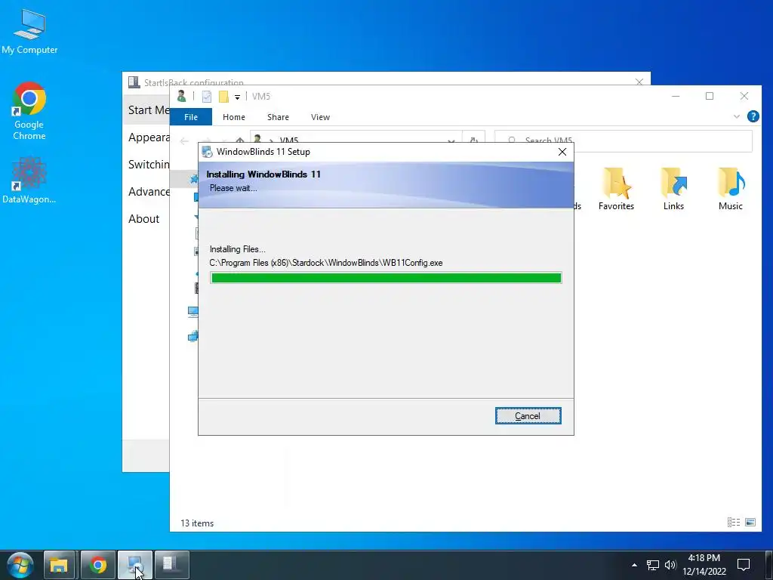Open My Computer desktop icon
This screenshot has height=580, width=773.
click(x=29, y=32)
